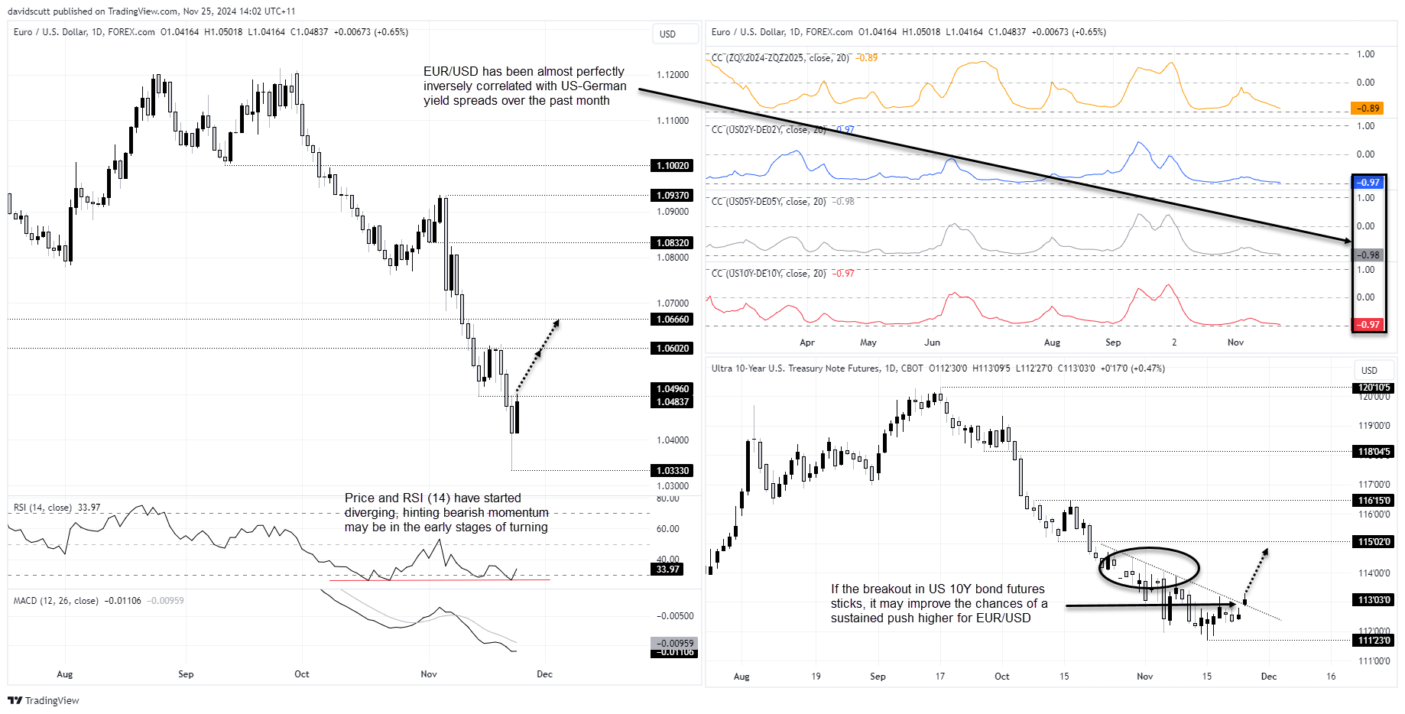This screenshot has width=1405, height=714.
Task: Click -0.00500 on the MACD scale
Action: [x=675, y=616]
